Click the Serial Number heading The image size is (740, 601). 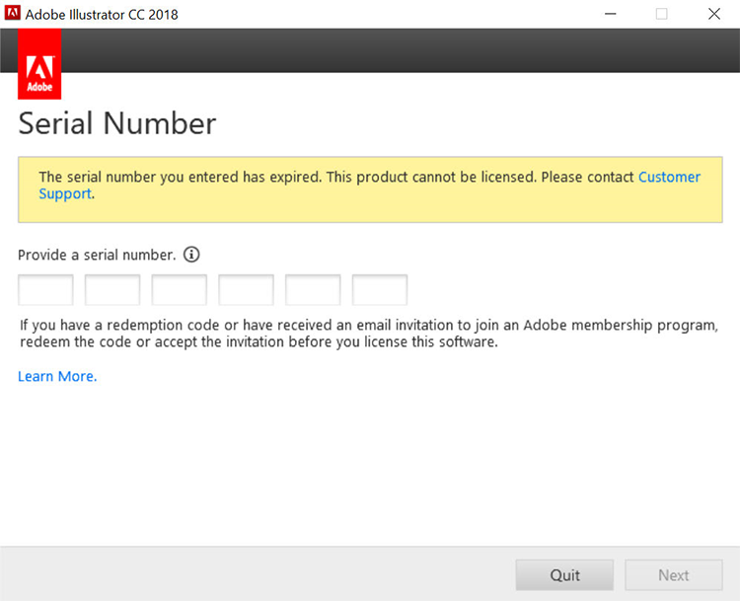coord(117,123)
